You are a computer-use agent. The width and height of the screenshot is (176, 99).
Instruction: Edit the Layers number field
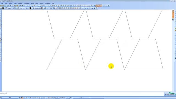click(x=13, y=8)
